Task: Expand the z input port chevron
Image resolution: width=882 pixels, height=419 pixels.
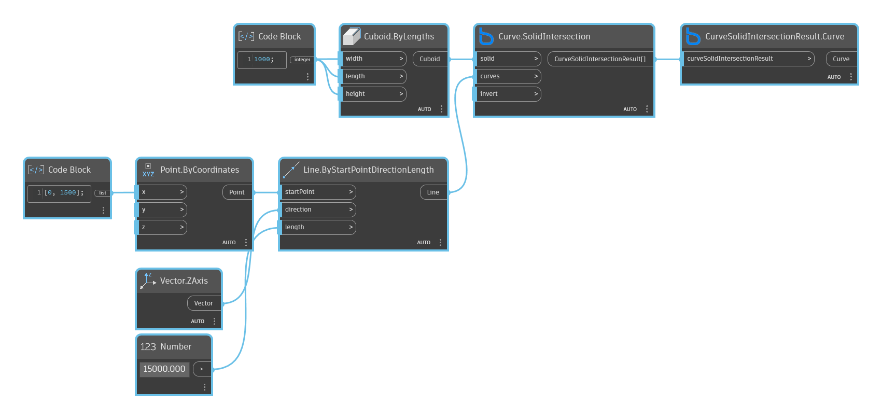Action: click(x=181, y=227)
